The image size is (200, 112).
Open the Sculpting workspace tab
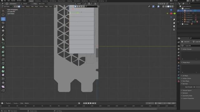[x=45, y=1]
